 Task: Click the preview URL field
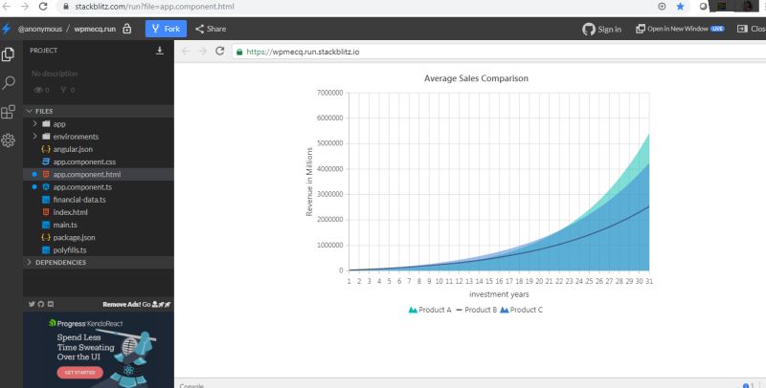pos(498,52)
